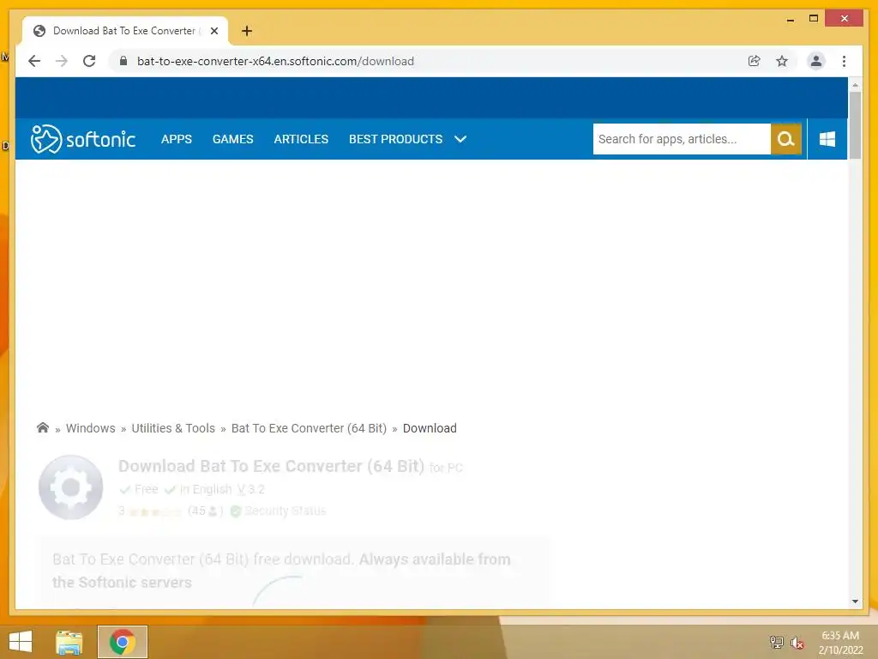Open the share this page icon
This screenshot has height=659, width=878.
[x=755, y=61]
